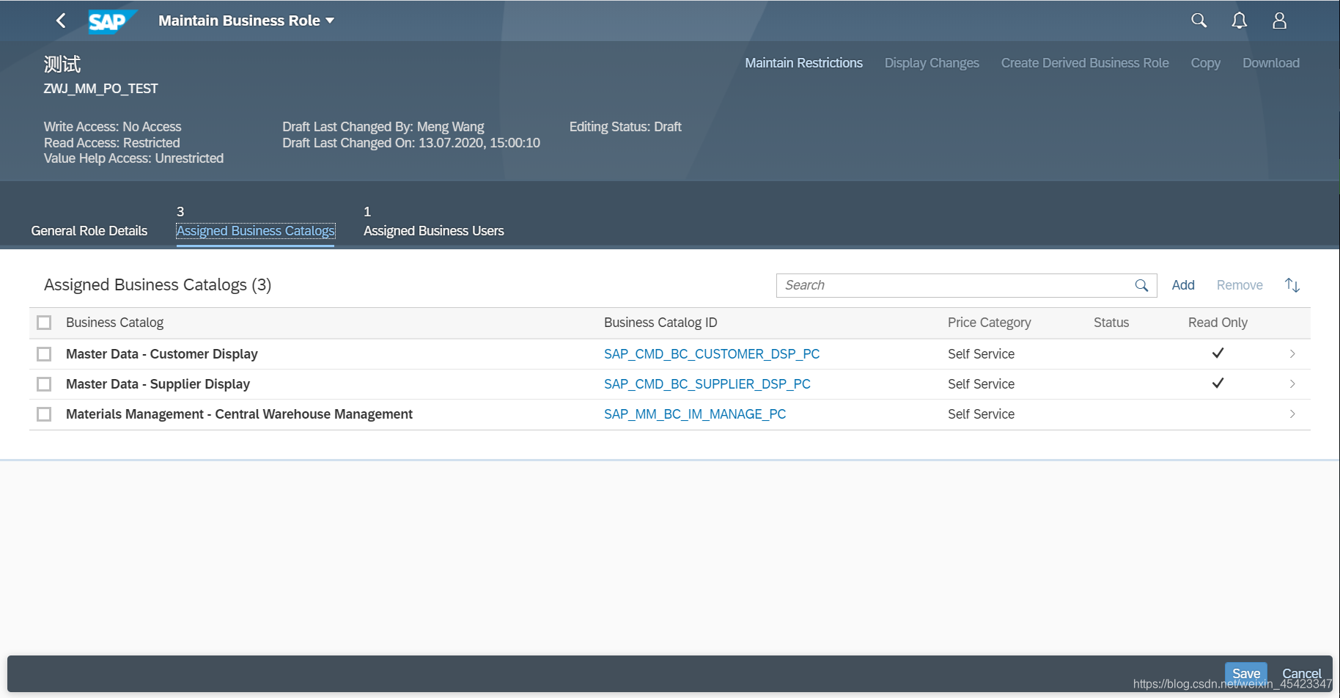Image resolution: width=1340 pixels, height=698 pixels.
Task: Open SAP_CMD_BC_CUSTOMER_DSP_PC link
Action: tap(712, 354)
